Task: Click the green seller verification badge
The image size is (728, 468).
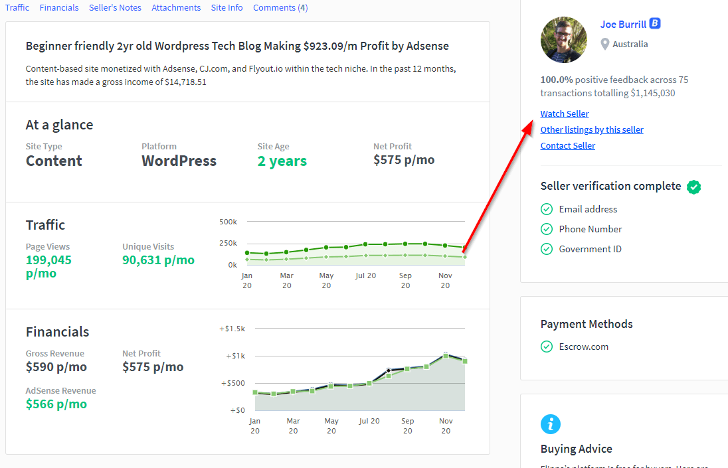Action: (x=694, y=187)
